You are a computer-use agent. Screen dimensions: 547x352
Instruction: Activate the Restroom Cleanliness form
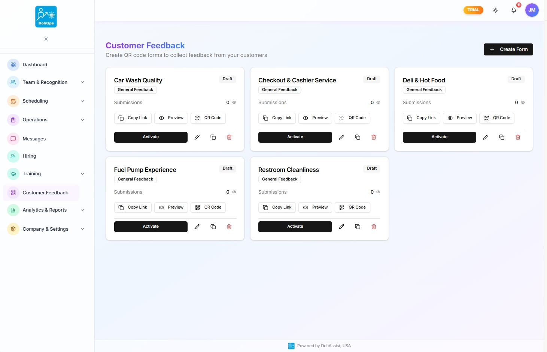click(x=295, y=226)
